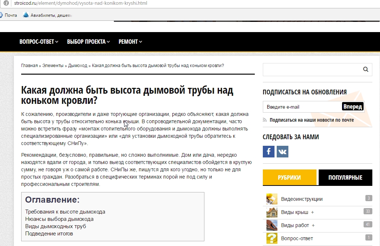Screen dimensions: 380x246
Task: Open the Главная breadcrumb link
Action: coord(29,66)
